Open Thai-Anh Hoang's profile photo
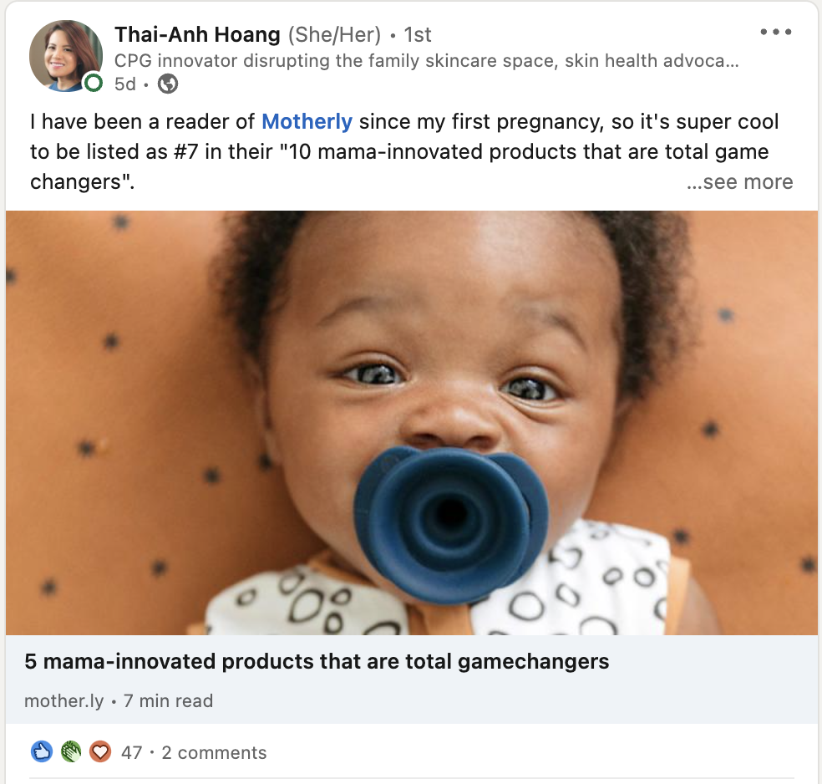Screen dimensions: 822x784 pos(65,55)
